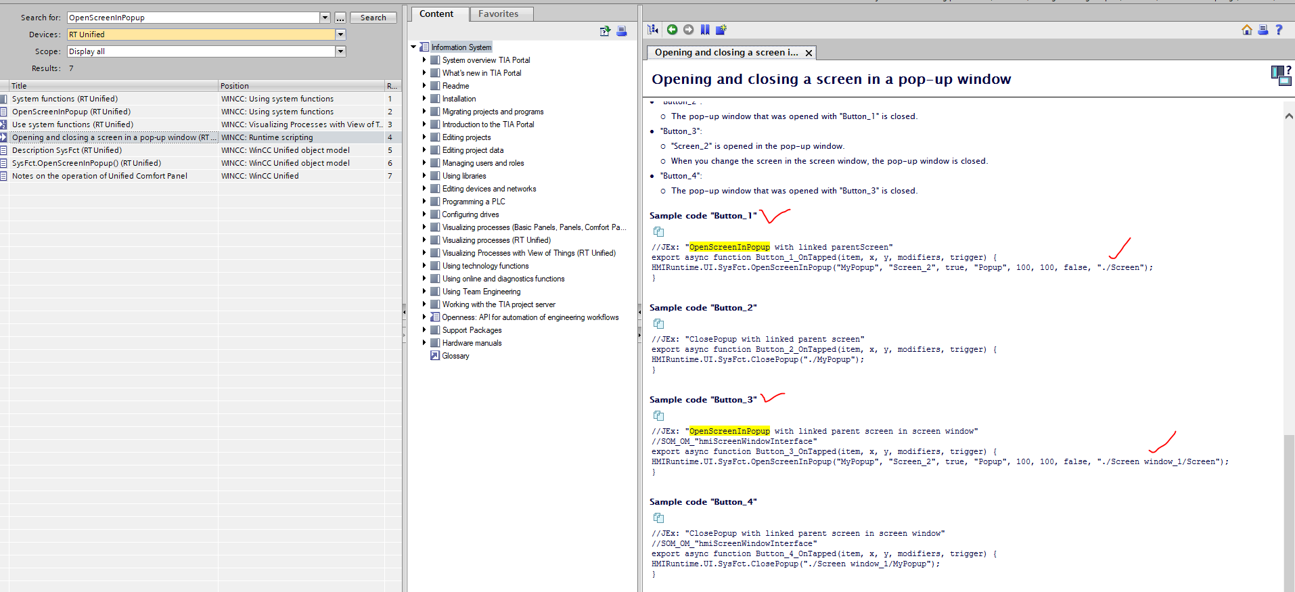Image resolution: width=1295 pixels, height=592 pixels.
Task: Expand the Programming a PLC tree node
Action: click(x=424, y=202)
